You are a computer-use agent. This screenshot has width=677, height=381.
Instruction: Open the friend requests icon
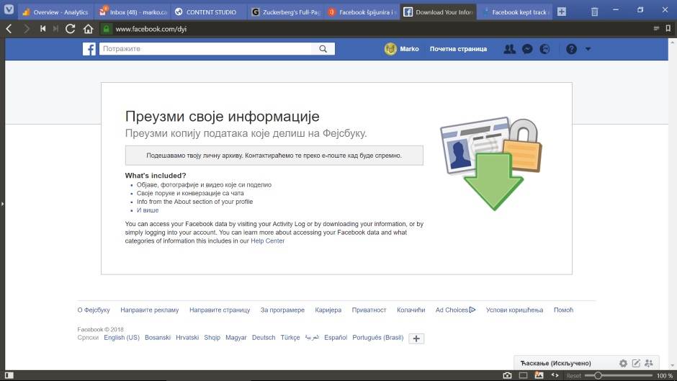click(x=509, y=49)
